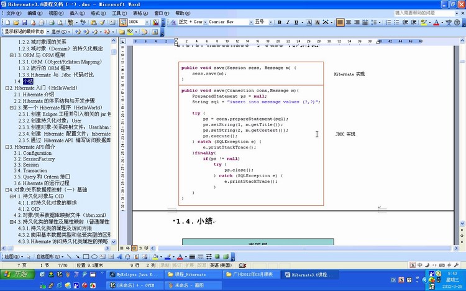Select the Rectangle drawing tool

point(86,256)
